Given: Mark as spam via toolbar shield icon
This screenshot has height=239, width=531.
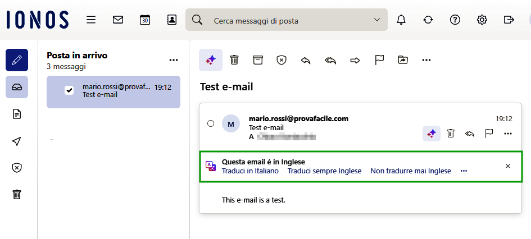Looking at the screenshot, I should pyautogui.click(x=282, y=60).
